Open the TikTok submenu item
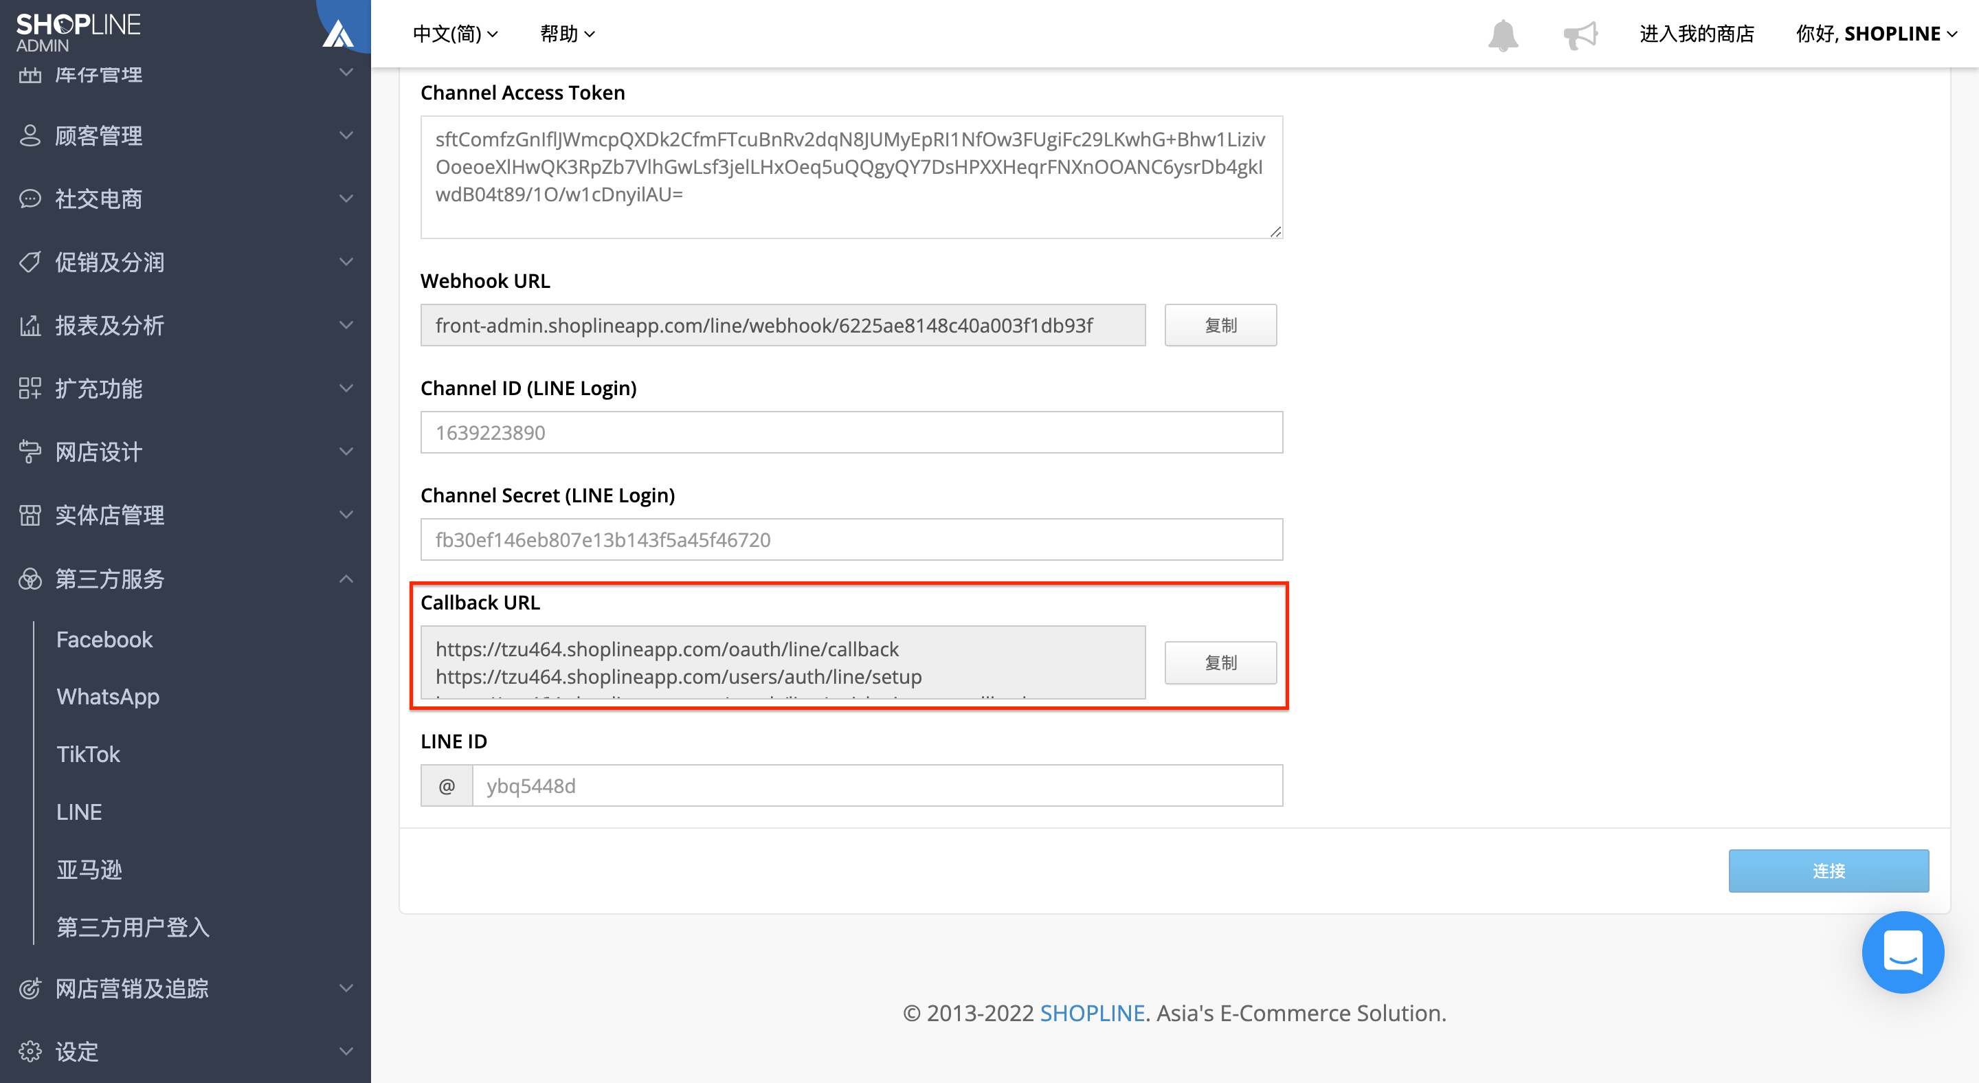Screen dimensions: 1979x1083 89,755
